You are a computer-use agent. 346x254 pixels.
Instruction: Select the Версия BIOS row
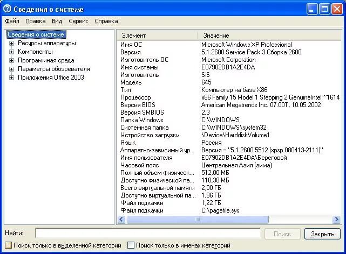point(229,105)
